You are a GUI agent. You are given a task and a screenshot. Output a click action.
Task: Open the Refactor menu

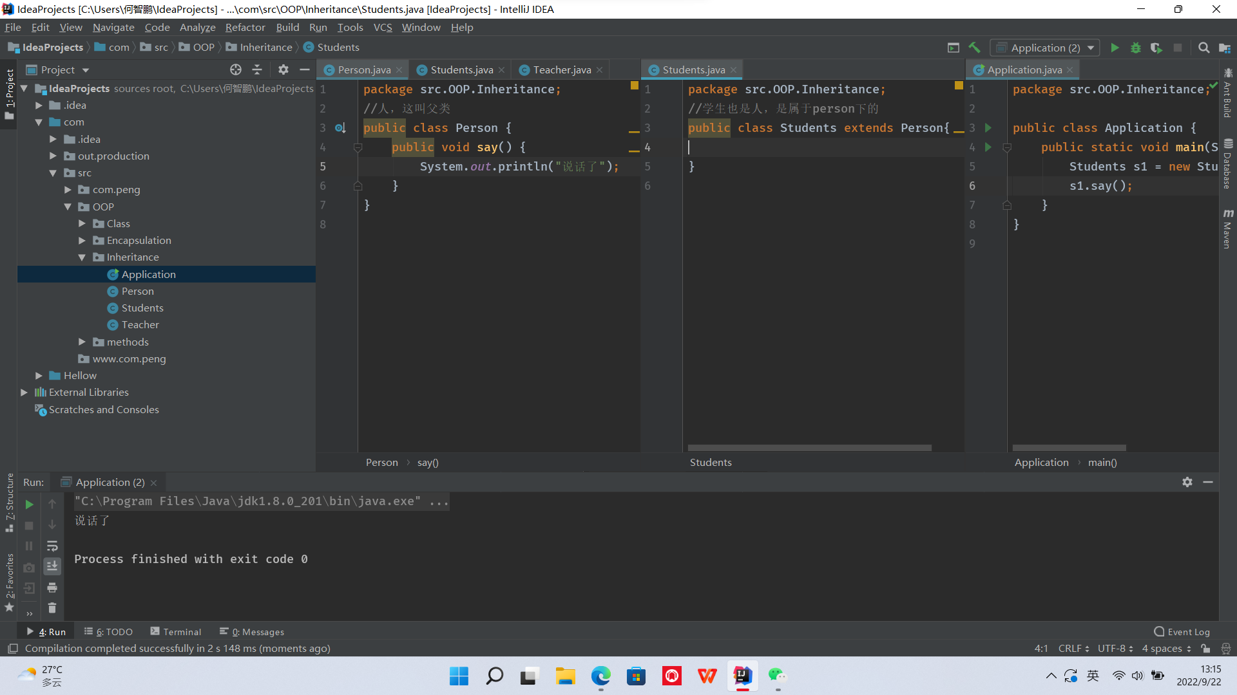[245, 27]
